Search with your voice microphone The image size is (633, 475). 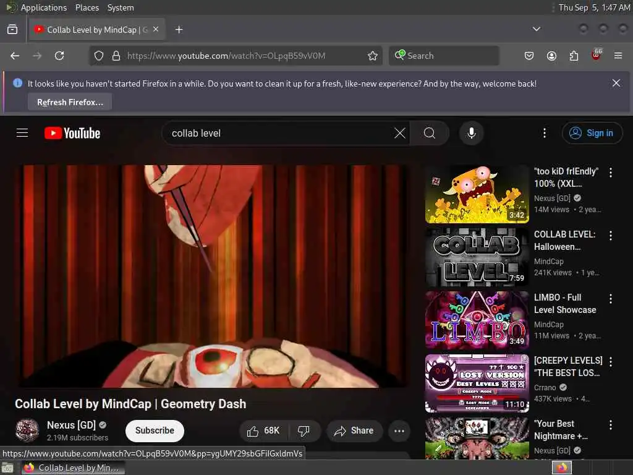471,133
